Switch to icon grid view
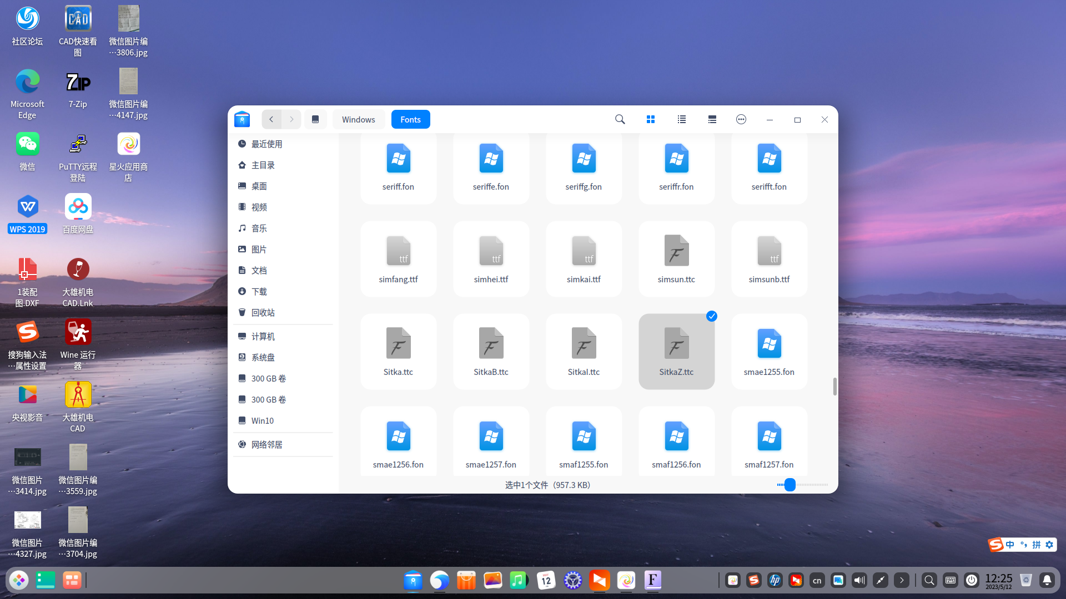Screen dimensions: 1066x599 click(651, 119)
